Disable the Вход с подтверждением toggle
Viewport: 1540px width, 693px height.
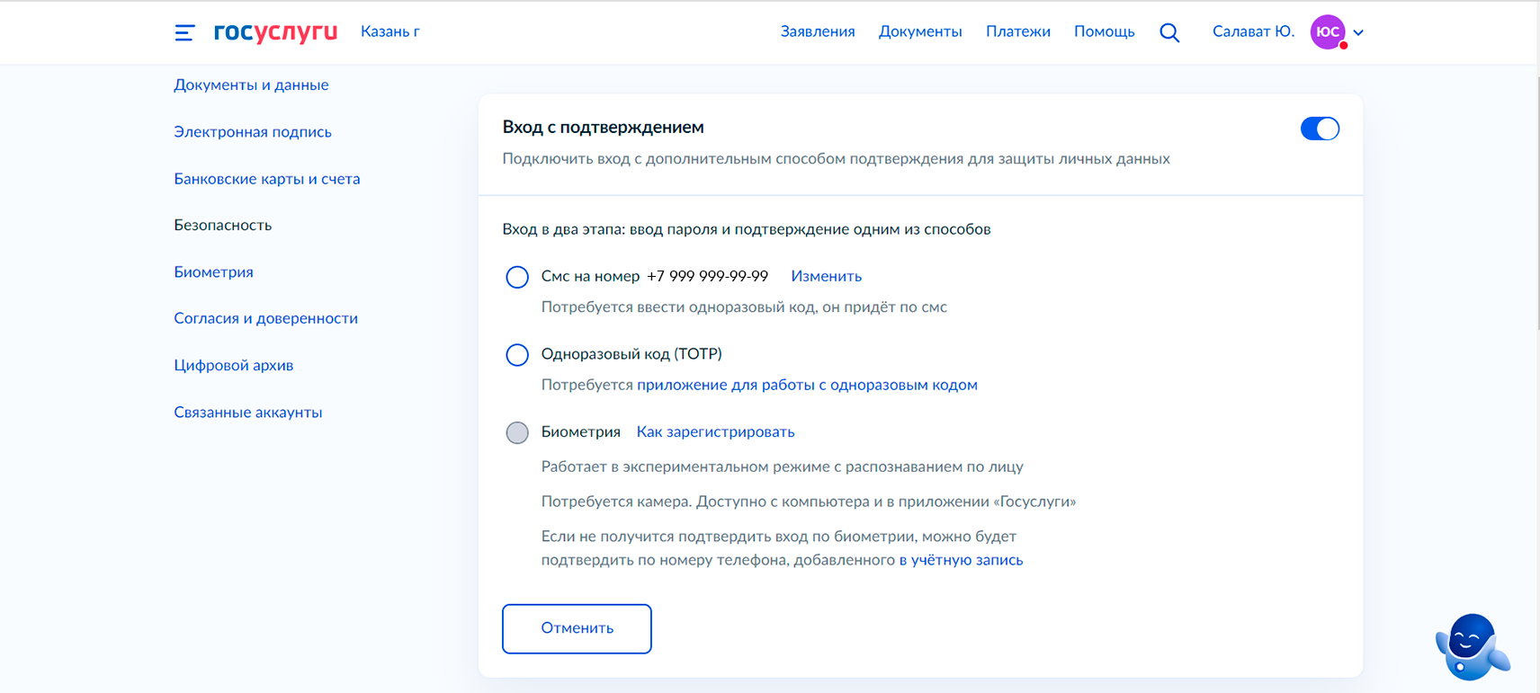point(1320,129)
